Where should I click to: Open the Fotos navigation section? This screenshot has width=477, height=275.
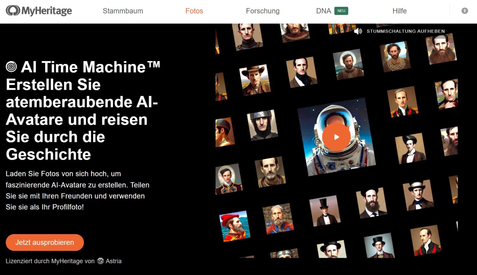[194, 11]
